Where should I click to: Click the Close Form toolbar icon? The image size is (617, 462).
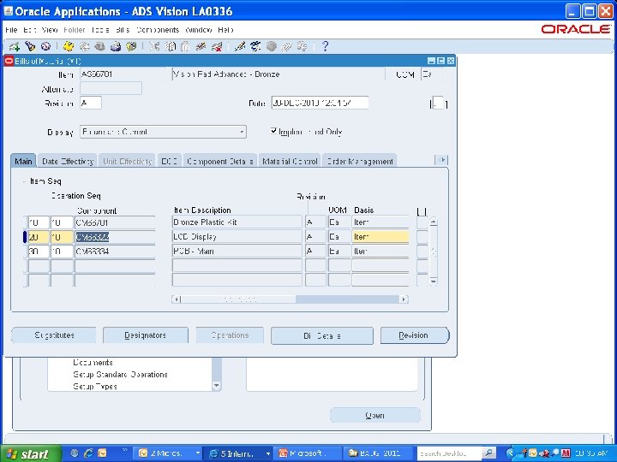[131, 47]
